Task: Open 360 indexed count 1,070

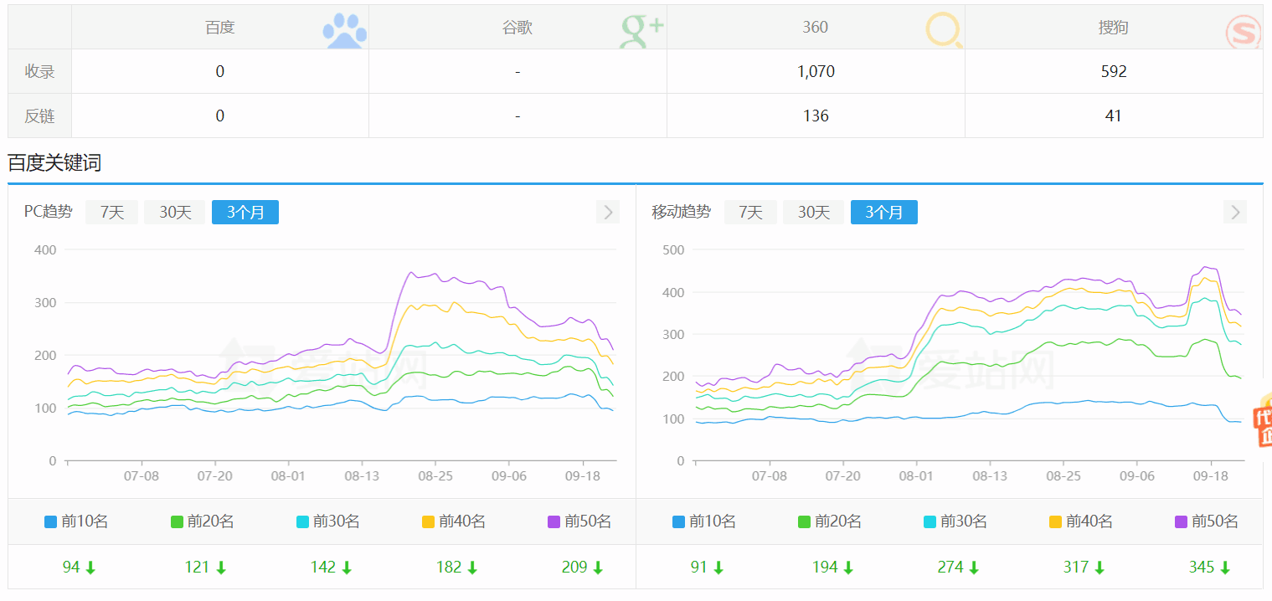Action: pos(816,72)
